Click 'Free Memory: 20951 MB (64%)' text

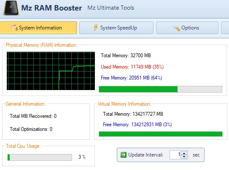tap(132, 78)
